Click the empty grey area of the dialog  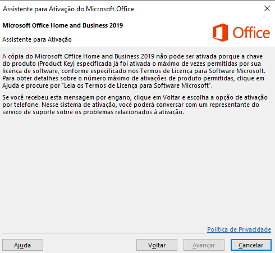tap(137, 169)
